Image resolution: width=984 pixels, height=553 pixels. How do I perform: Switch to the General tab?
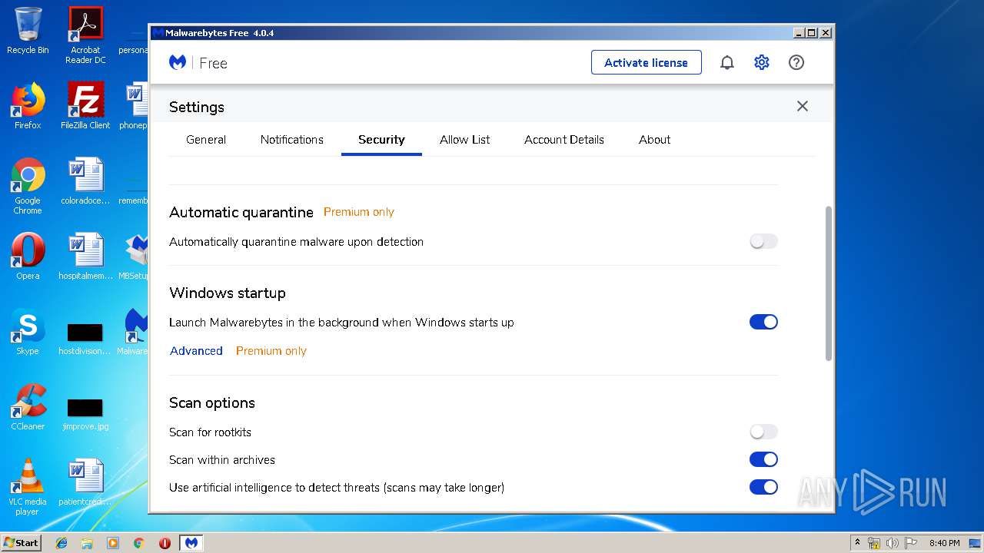point(206,140)
